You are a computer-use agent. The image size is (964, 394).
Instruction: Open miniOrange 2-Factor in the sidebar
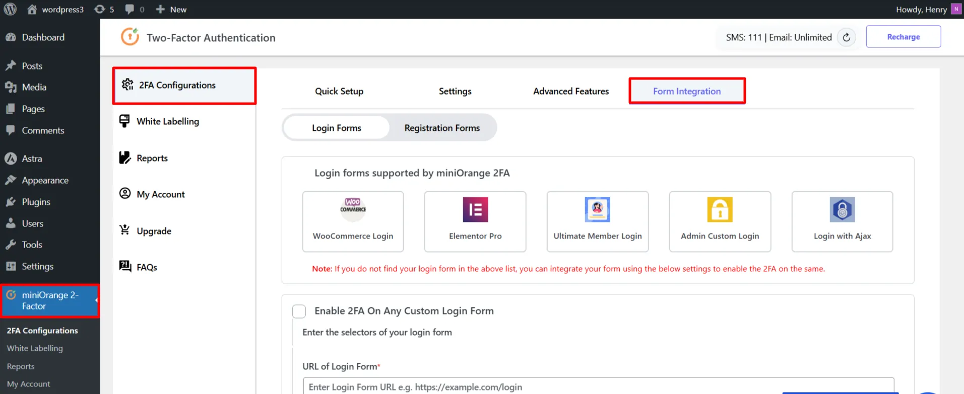pyautogui.click(x=50, y=300)
